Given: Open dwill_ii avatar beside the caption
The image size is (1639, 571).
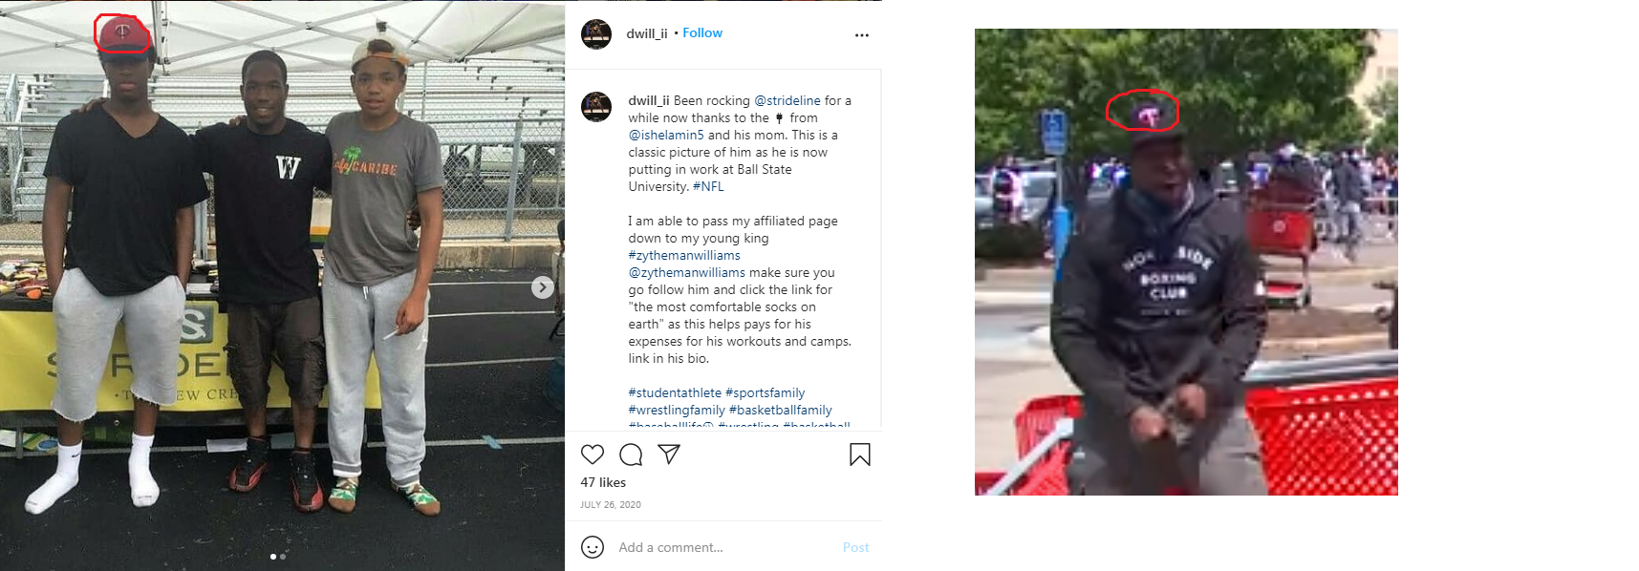Looking at the screenshot, I should [596, 106].
